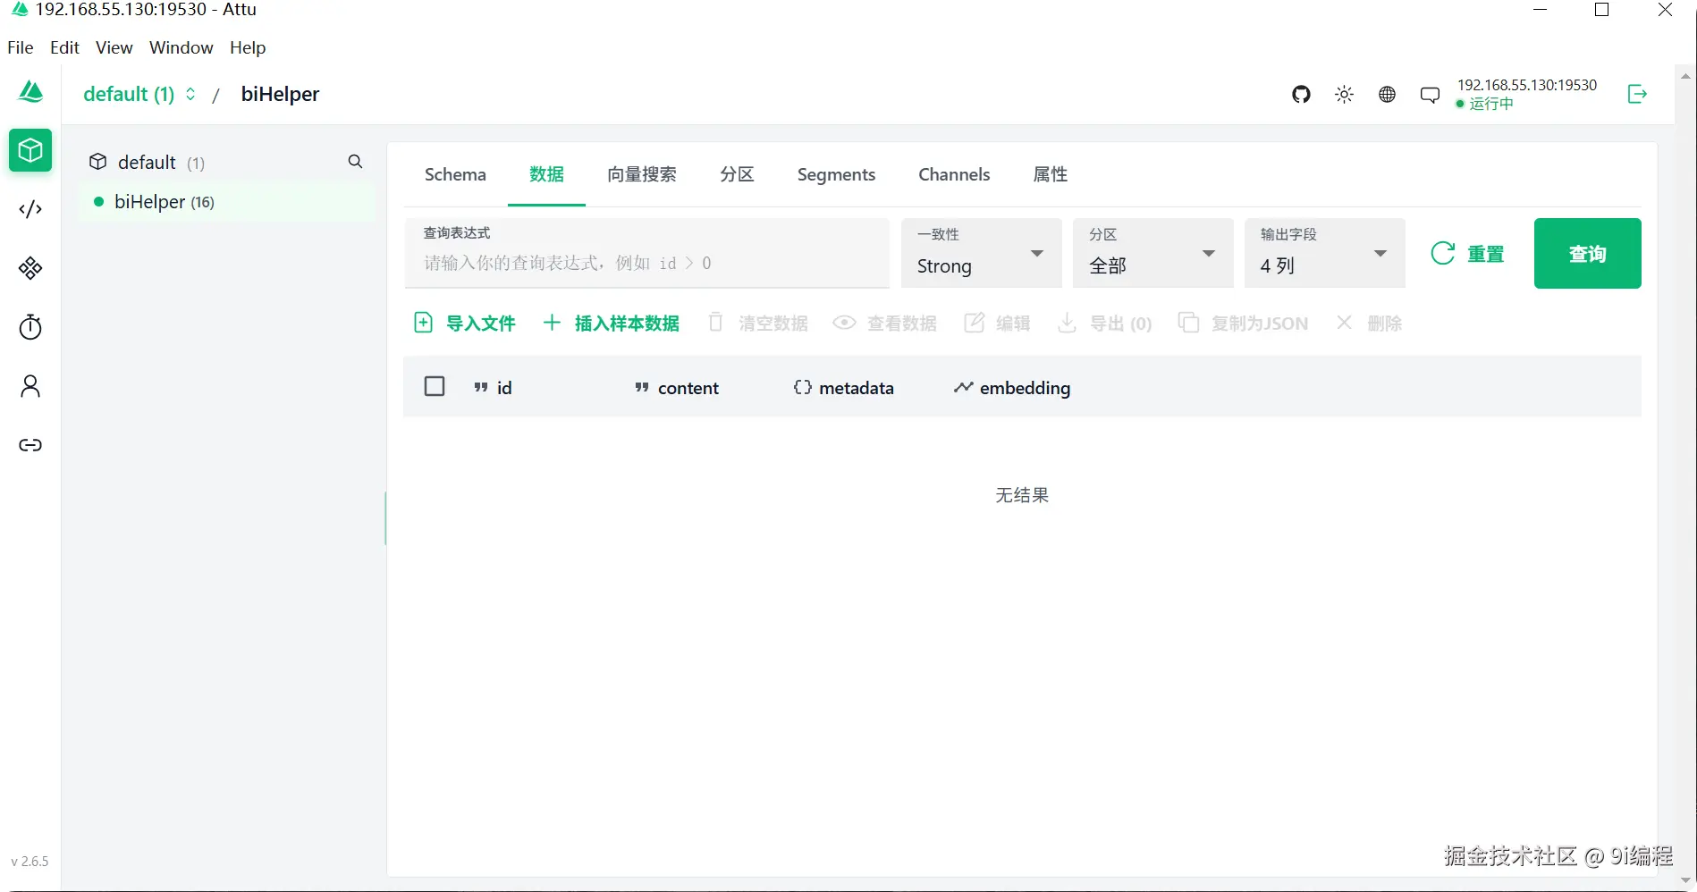Click the search icon in collection panel

(355, 162)
